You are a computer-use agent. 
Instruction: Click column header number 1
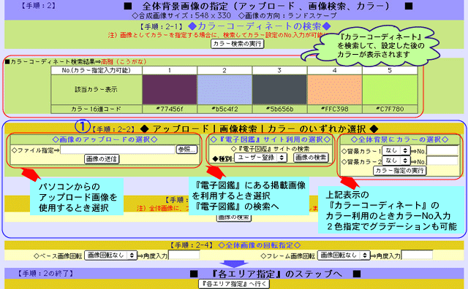coord(170,70)
